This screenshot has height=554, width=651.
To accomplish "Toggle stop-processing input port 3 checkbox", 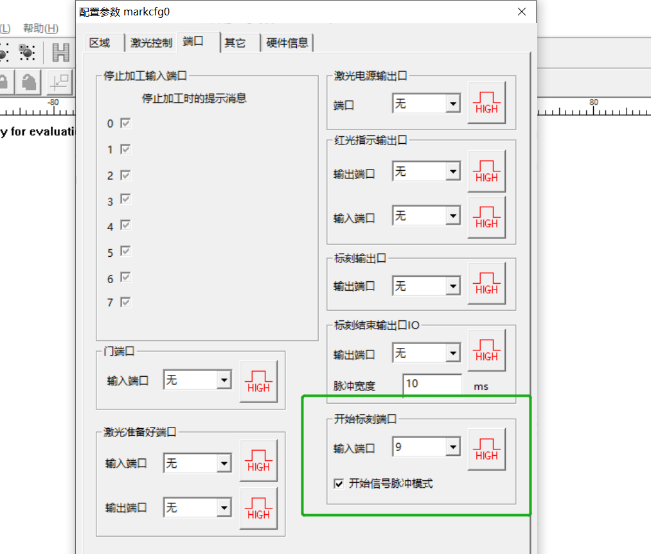I will click(125, 199).
